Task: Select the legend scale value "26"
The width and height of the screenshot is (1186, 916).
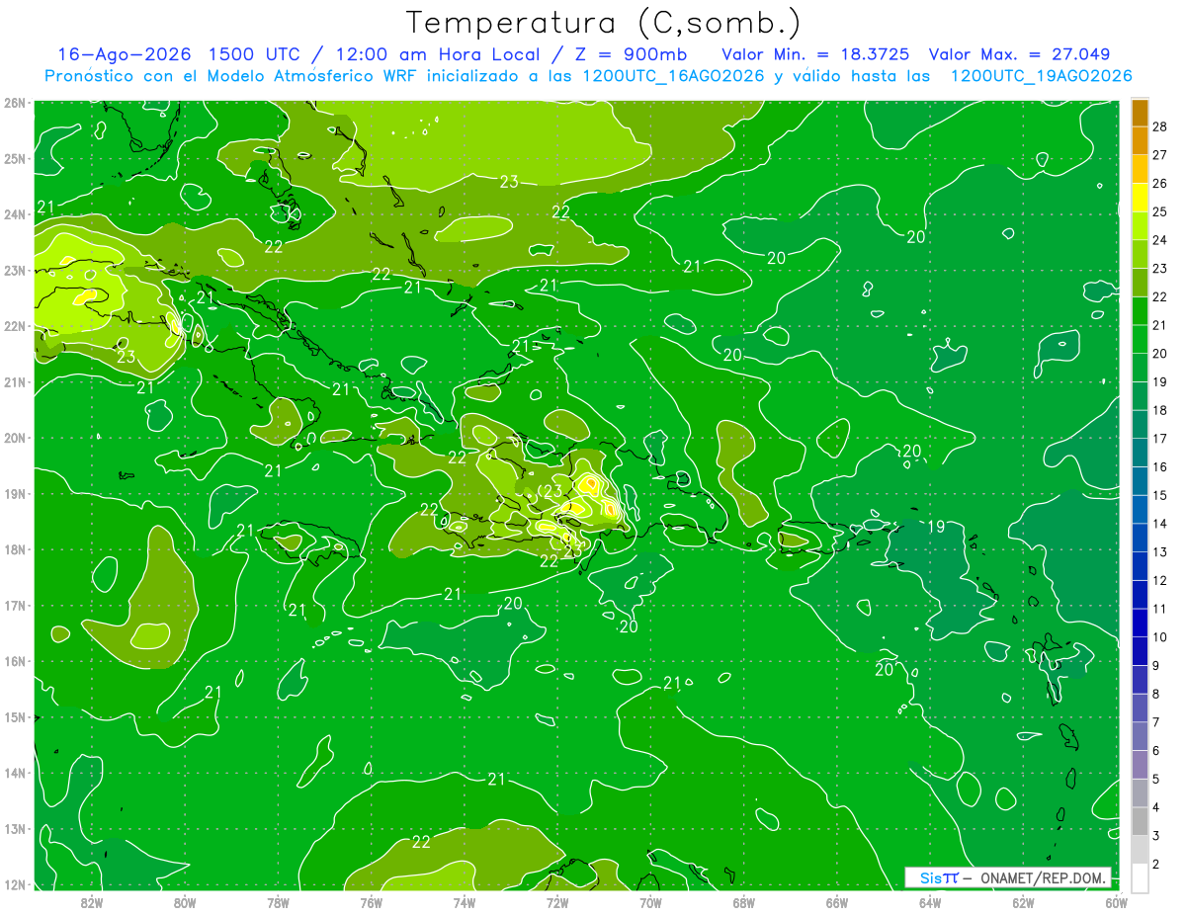Action: click(x=1159, y=184)
